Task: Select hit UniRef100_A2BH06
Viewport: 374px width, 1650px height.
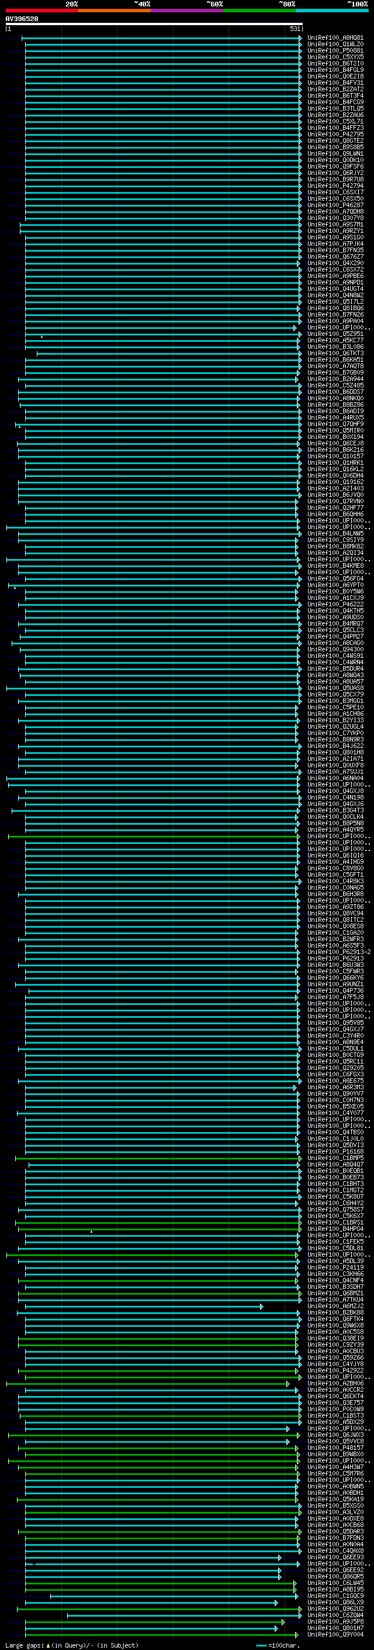Action: (335, 1384)
